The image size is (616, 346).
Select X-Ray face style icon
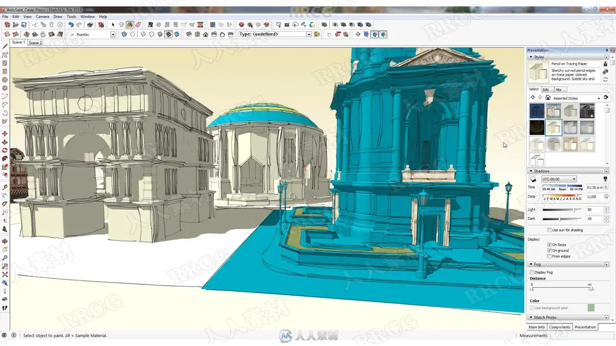pos(124,34)
